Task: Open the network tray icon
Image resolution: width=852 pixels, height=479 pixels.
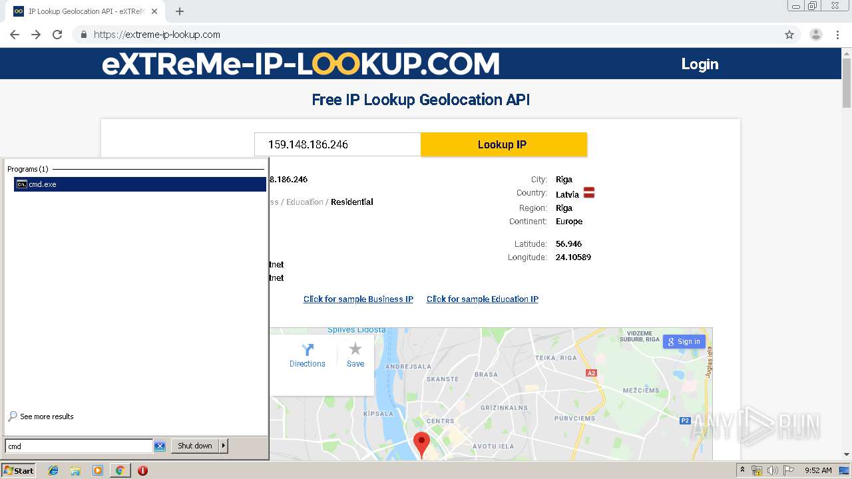Action: click(757, 470)
